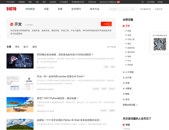Open CTO训练营 in top bar
Viewport: 169px width, 130px height.
tap(64, 2)
